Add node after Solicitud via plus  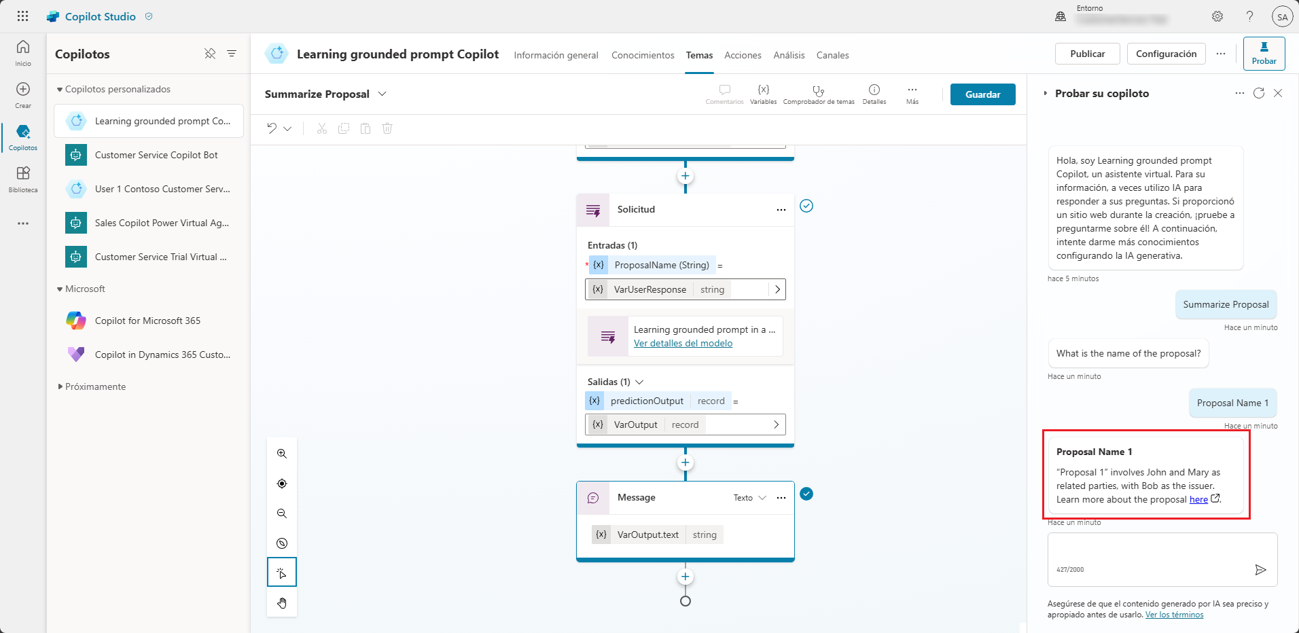click(686, 463)
